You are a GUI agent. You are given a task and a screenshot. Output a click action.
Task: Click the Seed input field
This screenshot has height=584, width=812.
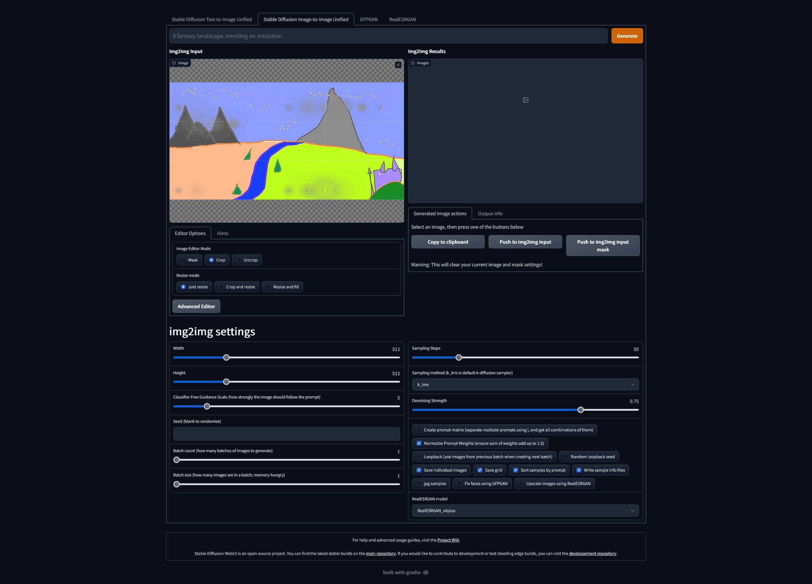tap(286, 434)
